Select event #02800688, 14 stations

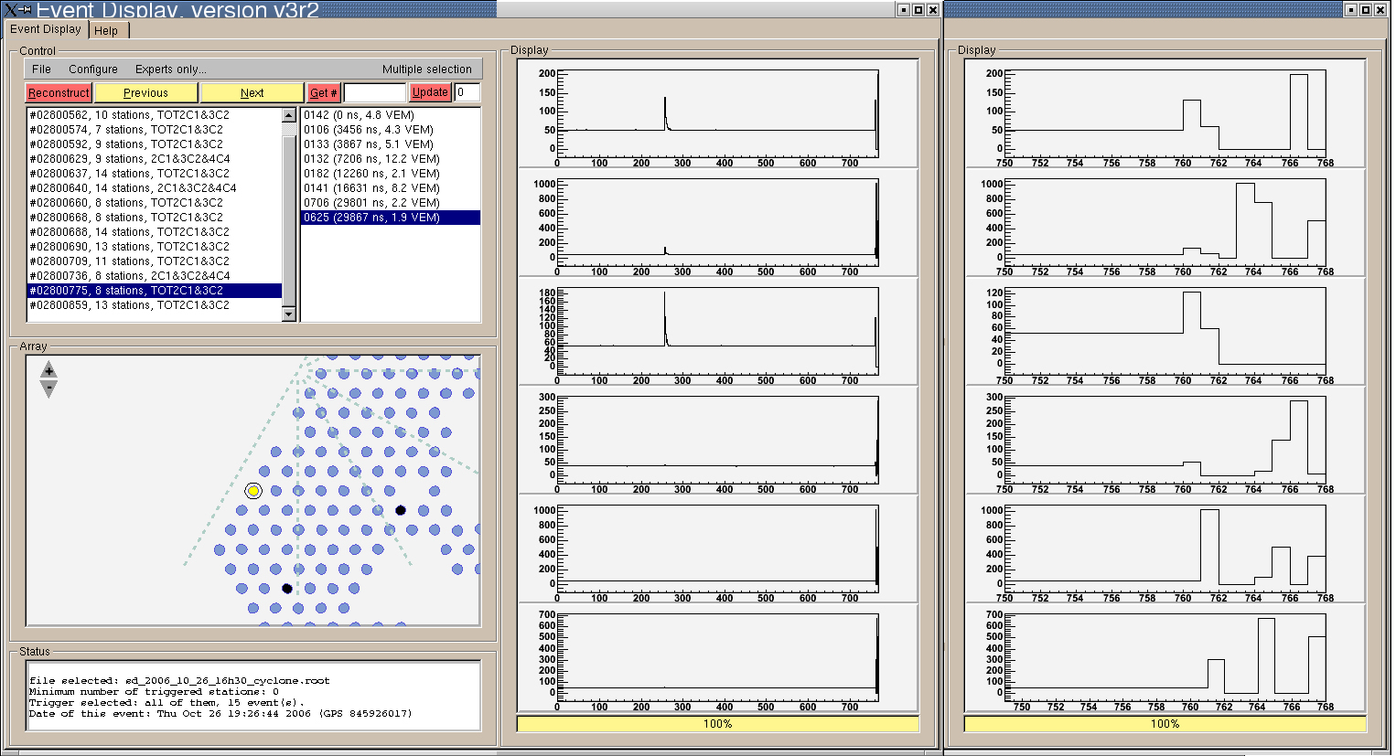click(x=155, y=232)
